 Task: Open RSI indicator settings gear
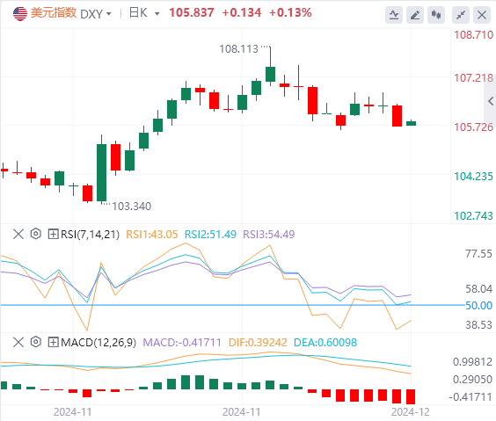pyautogui.click(x=36, y=234)
